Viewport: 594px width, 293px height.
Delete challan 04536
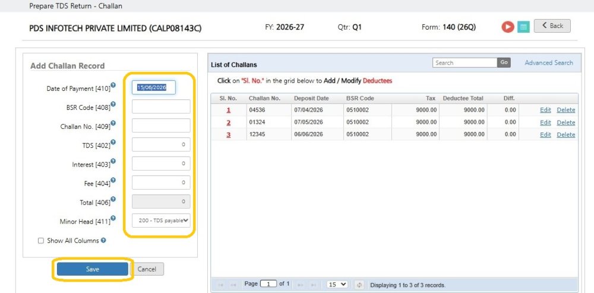(566, 110)
